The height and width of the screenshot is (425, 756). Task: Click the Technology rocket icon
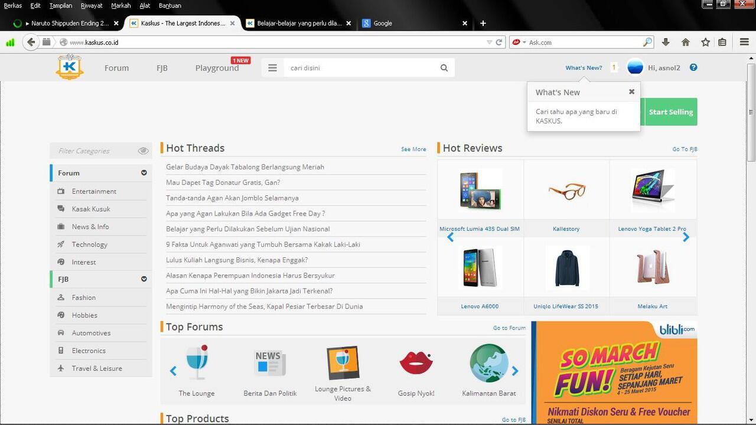coord(61,244)
